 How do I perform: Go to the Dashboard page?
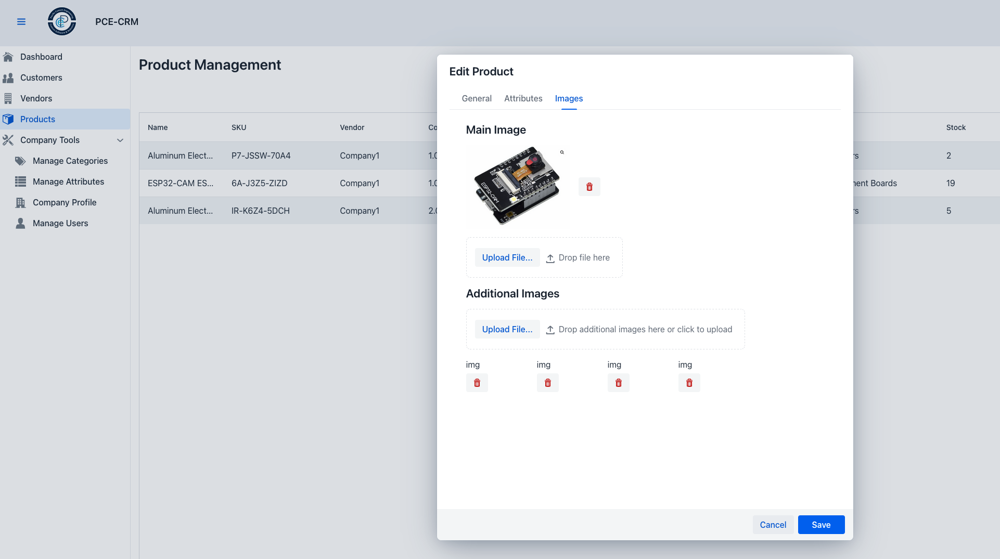(x=41, y=57)
